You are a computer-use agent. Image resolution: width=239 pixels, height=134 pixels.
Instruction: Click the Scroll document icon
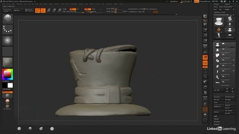205,24
